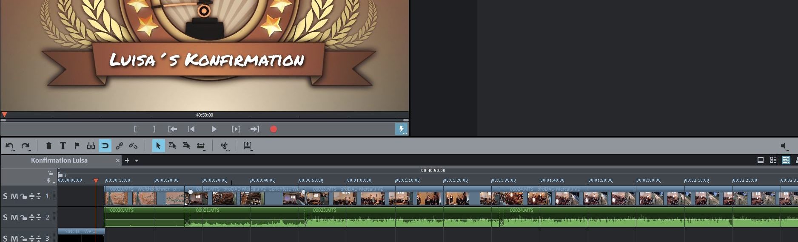Select the timeline mode view

[x=786, y=160]
